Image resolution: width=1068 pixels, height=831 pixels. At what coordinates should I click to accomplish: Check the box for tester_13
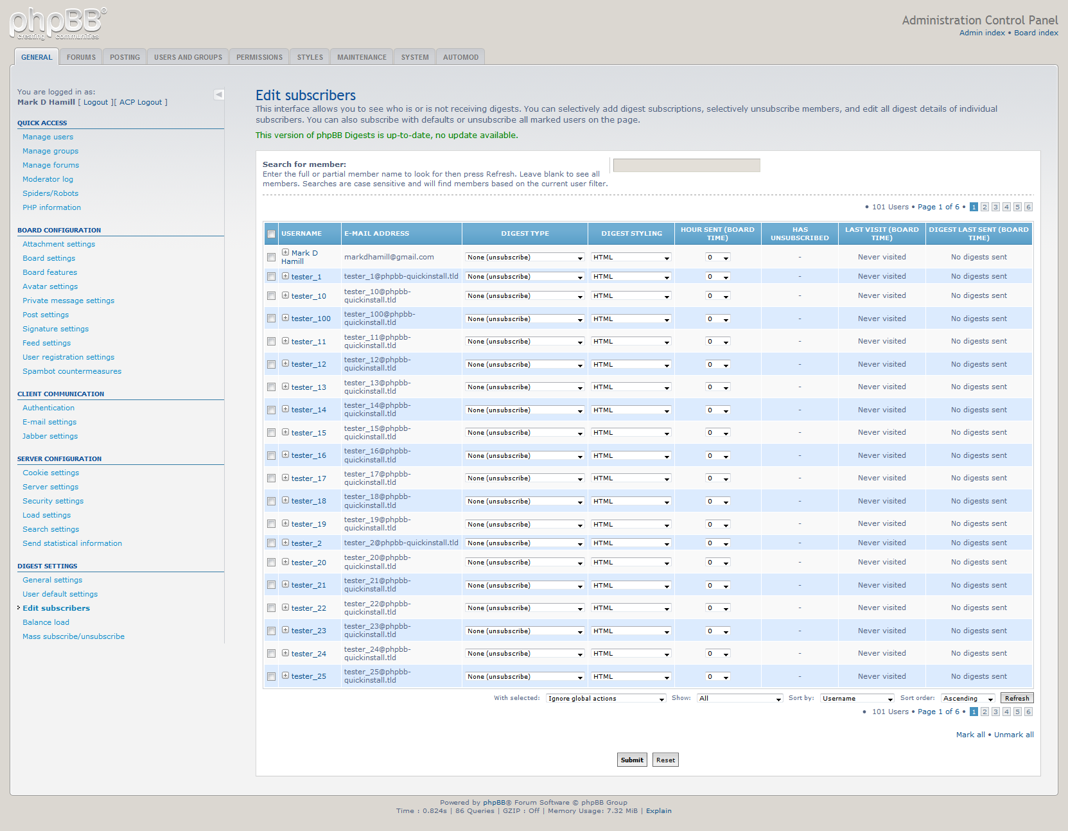[x=271, y=387]
